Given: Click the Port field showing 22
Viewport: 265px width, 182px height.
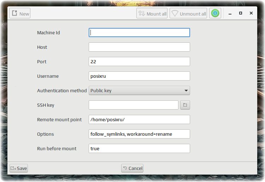Looking at the screenshot, I should 139,62.
